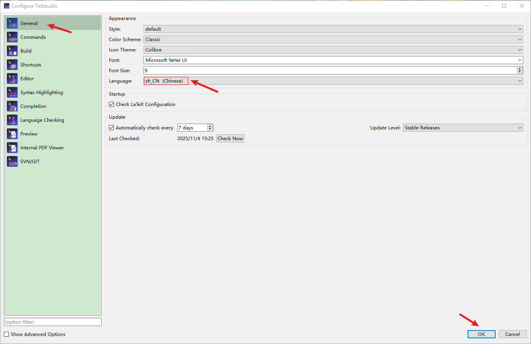The height and width of the screenshot is (344, 531).
Task: Click the Last Checked date 2025/11/4 15:25
Action: (195, 139)
